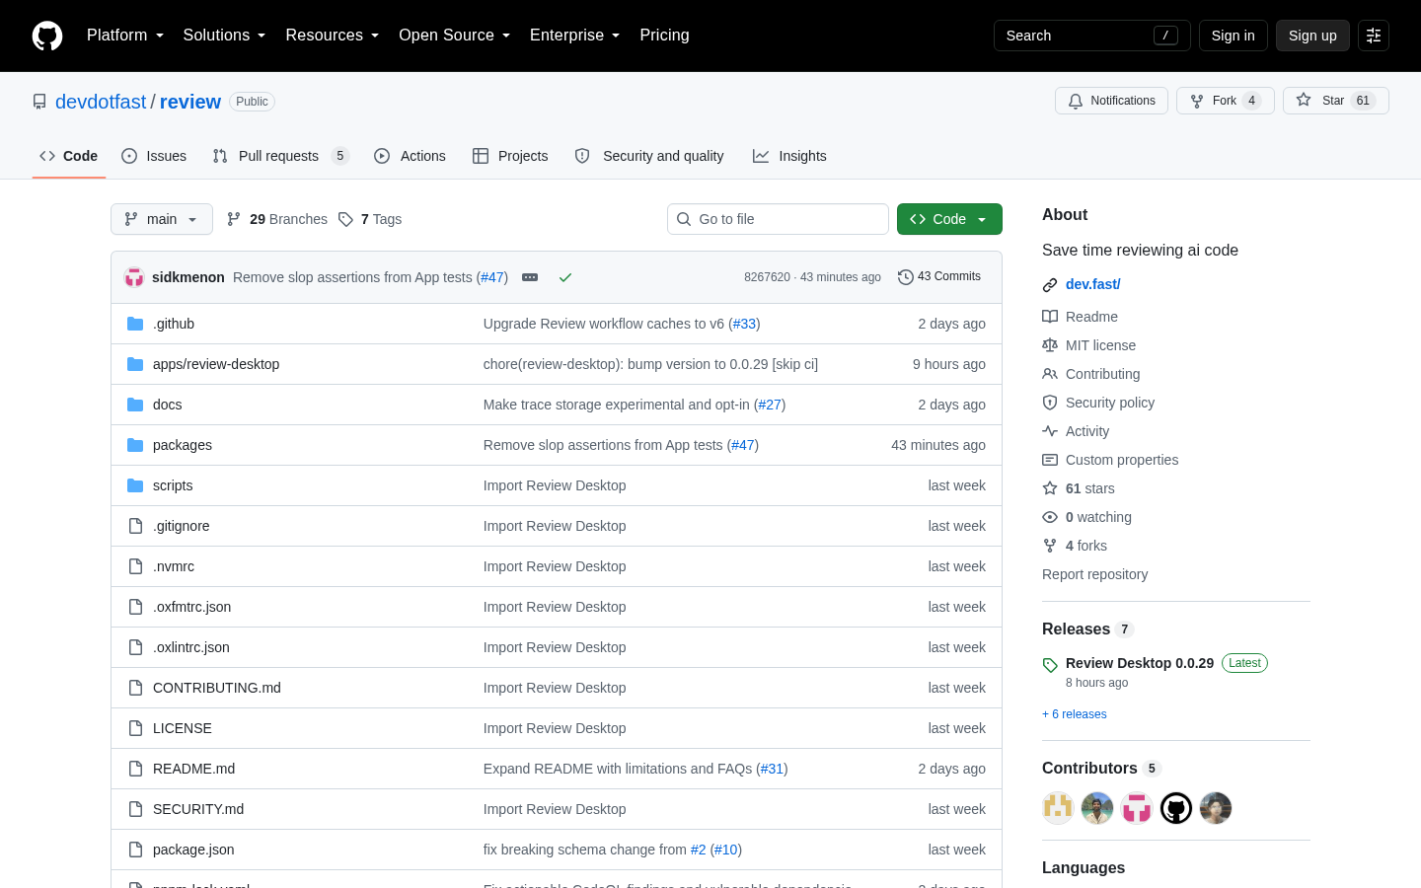Open the Pricing page
Screen dimensions: 1421x888
pyautogui.click(x=664, y=36)
